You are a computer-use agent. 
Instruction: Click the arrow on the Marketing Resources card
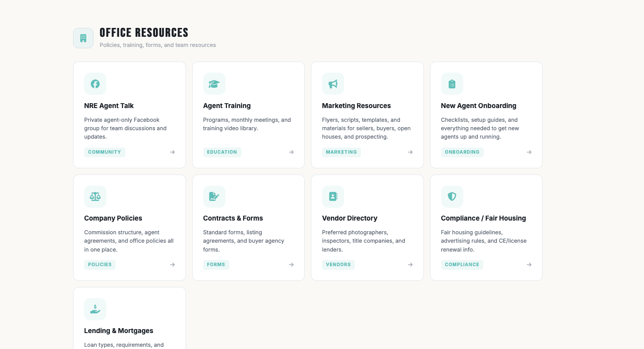[410, 152]
